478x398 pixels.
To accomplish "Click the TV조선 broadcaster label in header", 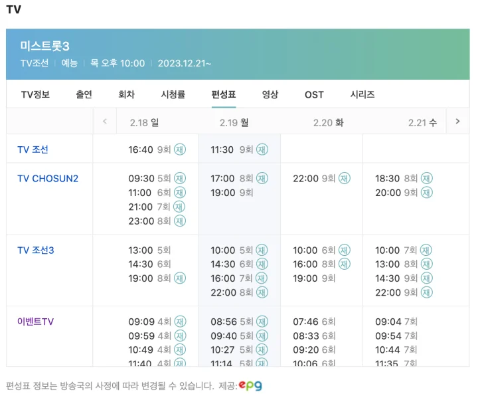I will [35, 63].
